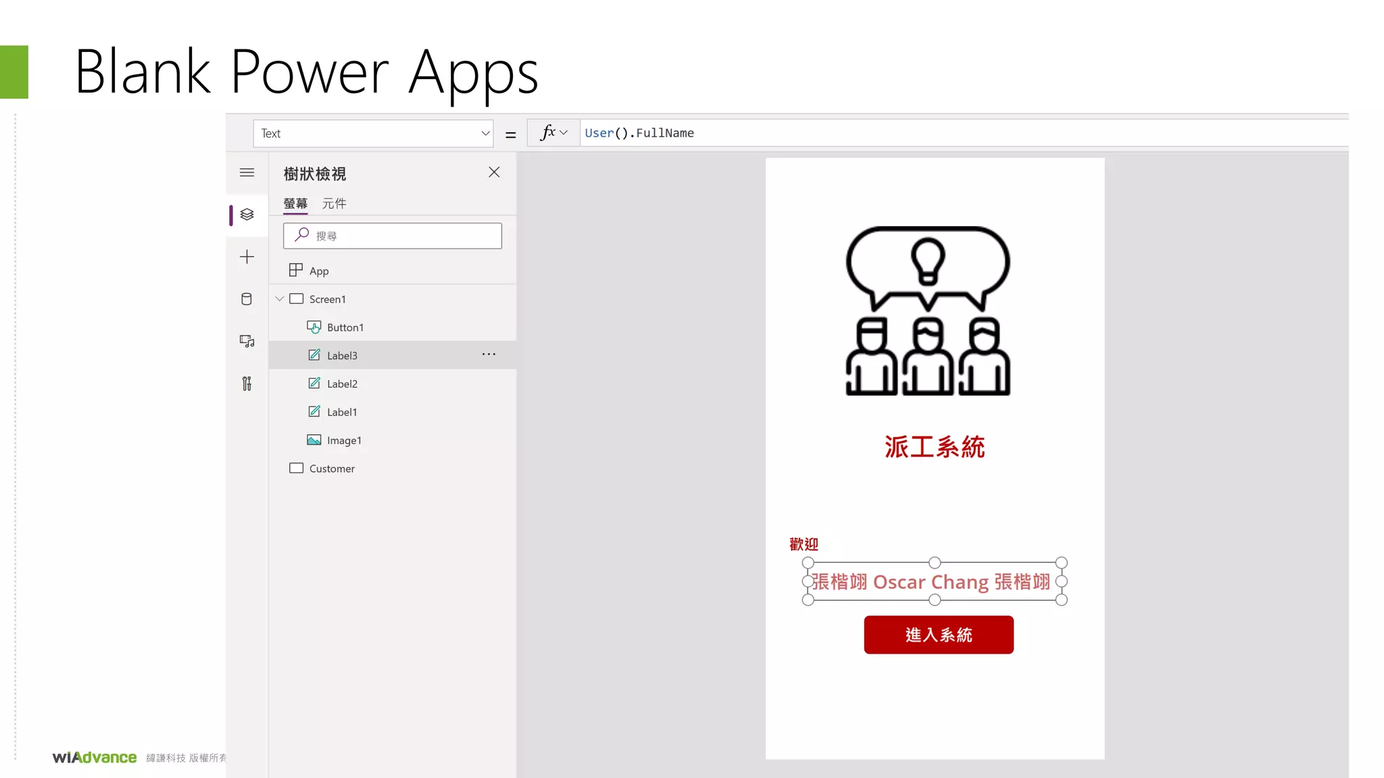The image size is (1384, 778).
Task: Click the Screen1 screen icon
Action: (x=296, y=299)
